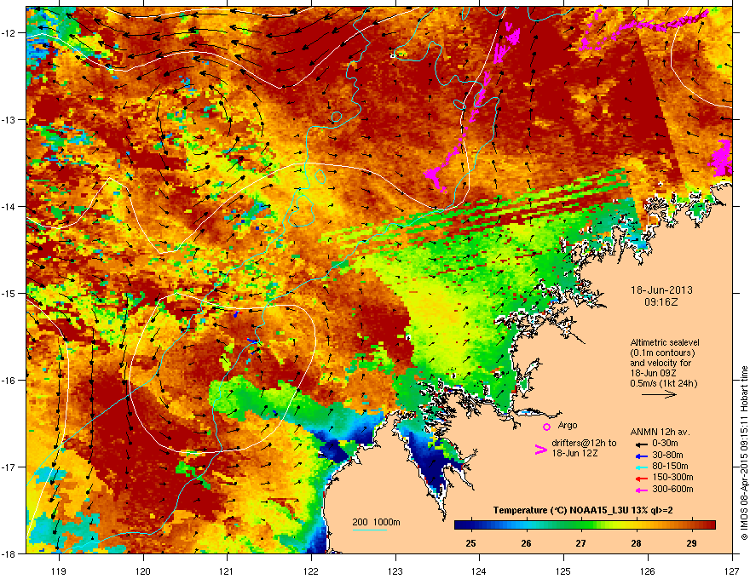Click the longitude axis label 127

tap(732, 570)
